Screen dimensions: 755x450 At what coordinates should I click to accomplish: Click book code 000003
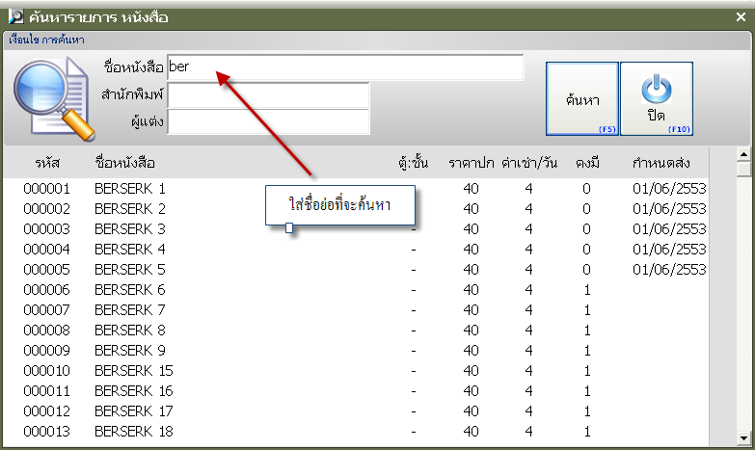coord(46,229)
